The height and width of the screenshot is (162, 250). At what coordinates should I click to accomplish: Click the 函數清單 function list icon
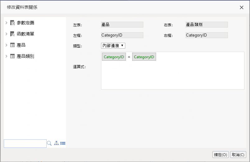click(x=12, y=34)
